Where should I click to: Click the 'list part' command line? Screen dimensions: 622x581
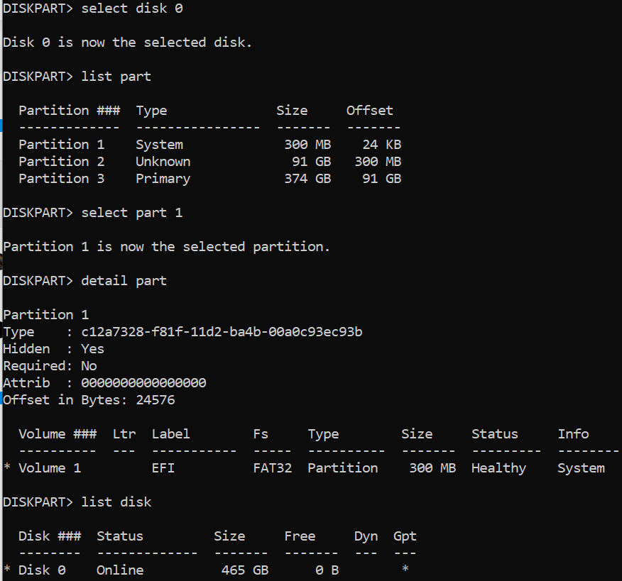pos(77,76)
